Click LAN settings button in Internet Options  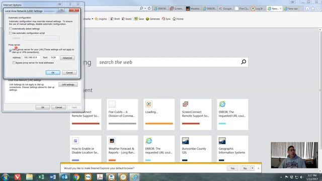(x=68, y=84)
